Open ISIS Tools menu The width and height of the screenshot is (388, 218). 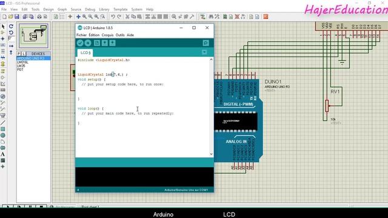click(x=35, y=10)
